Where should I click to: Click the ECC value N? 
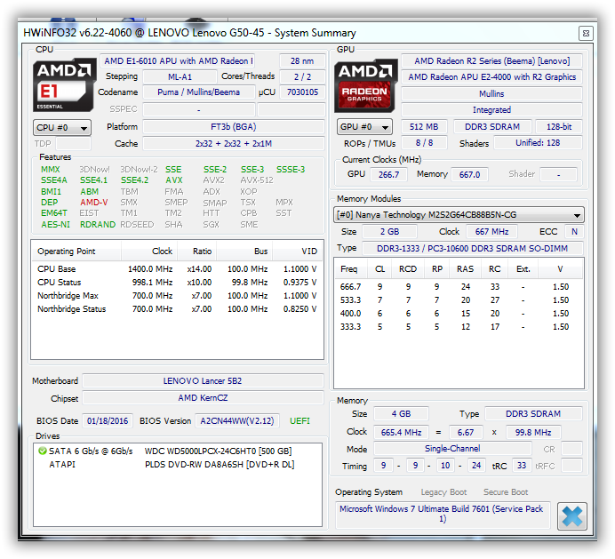pyautogui.click(x=574, y=232)
